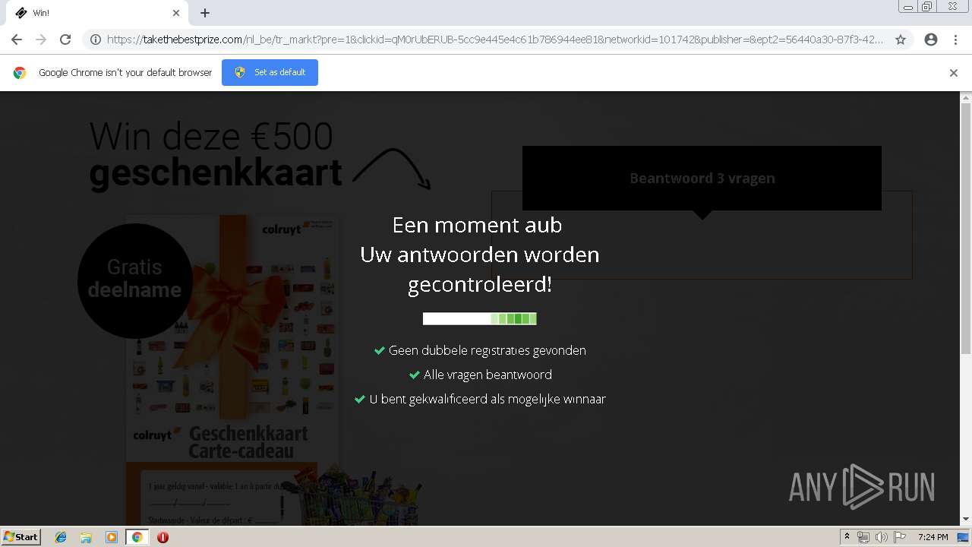The image size is (972, 547).
Task: Click the Gratis deelname badge
Action: [134, 280]
